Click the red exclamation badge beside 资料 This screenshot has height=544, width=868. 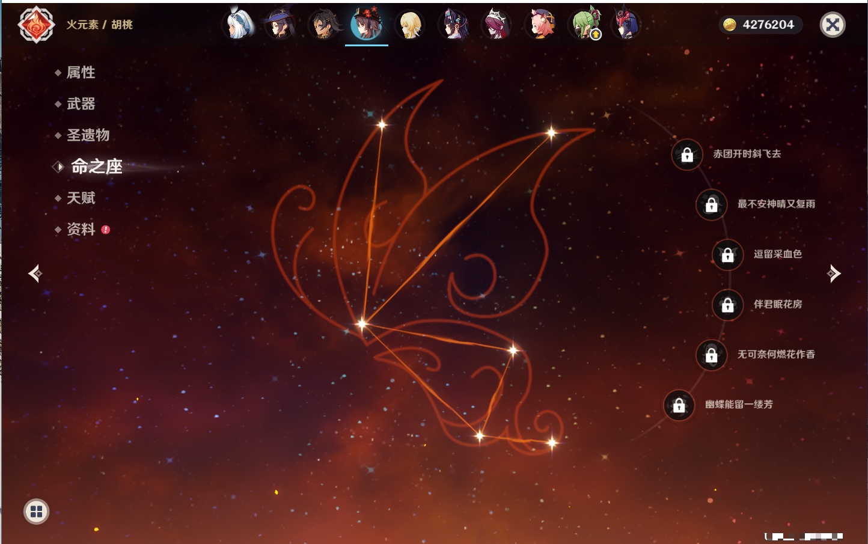click(x=106, y=230)
